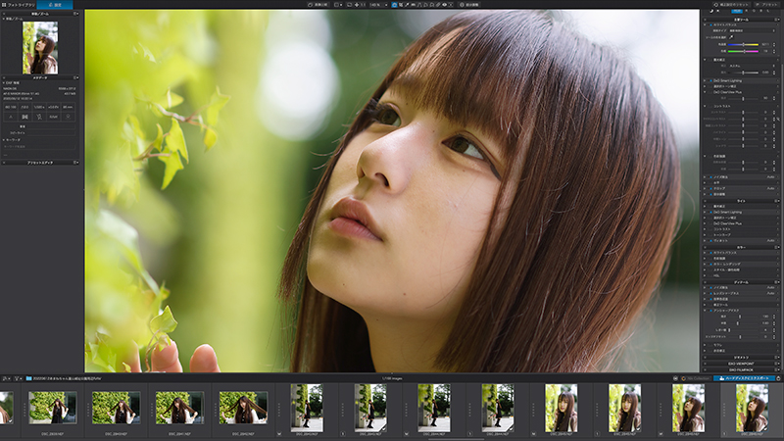Open the white balance setting dropdown
This screenshot has width=784, height=441.
point(753,30)
